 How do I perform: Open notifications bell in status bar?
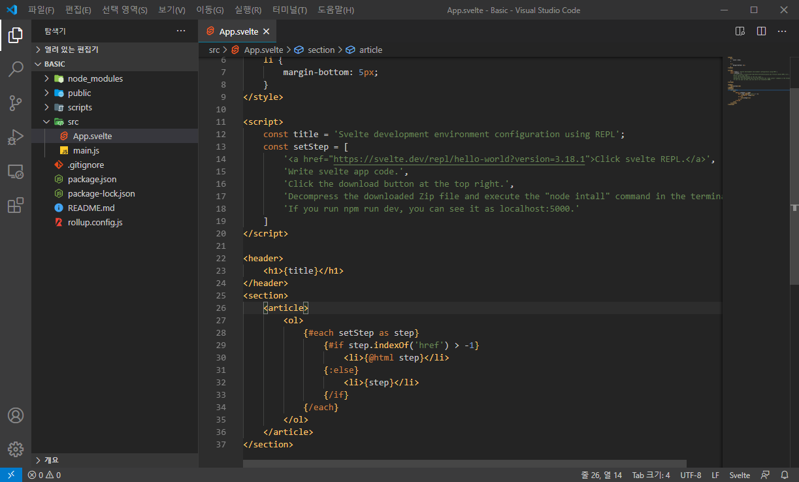[x=785, y=475]
